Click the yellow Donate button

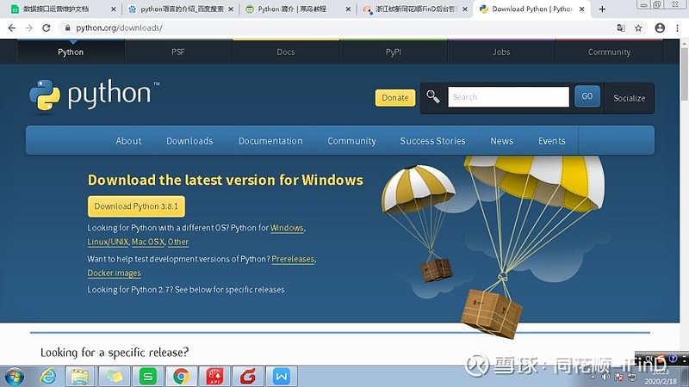395,97
